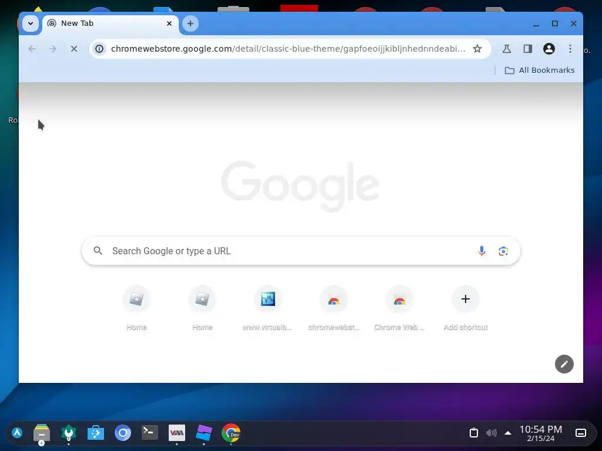Click the Search Google or type a URL box
The width and height of the screenshot is (602, 451).
coord(300,251)
